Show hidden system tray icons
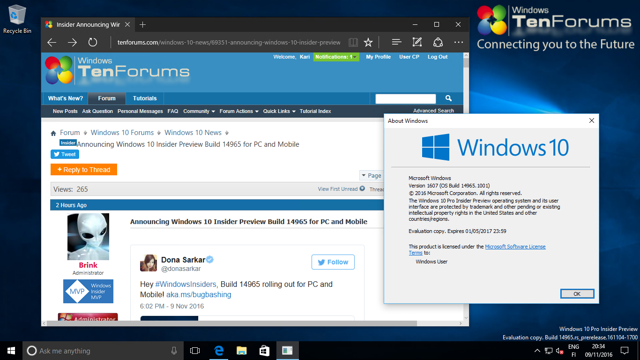The width and height of the screenshot is (640, 360). tap(537, 351)
